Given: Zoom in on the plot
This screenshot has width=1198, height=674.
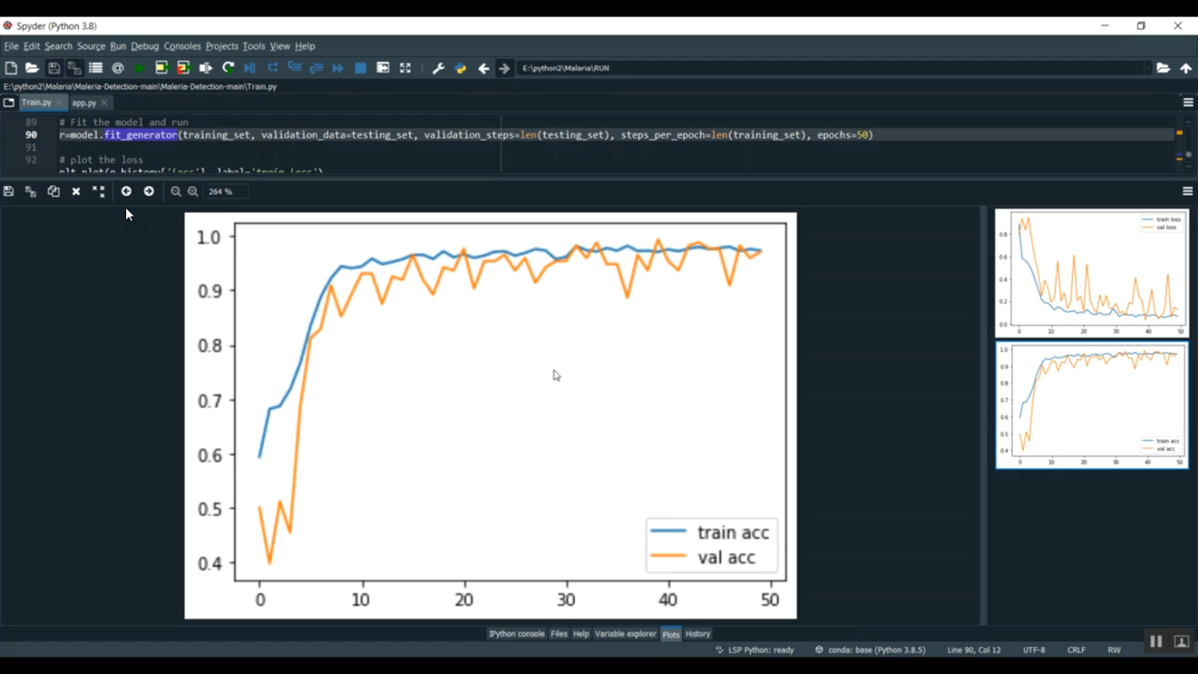Looking at the screenshot, I should [x=193, y=192].
